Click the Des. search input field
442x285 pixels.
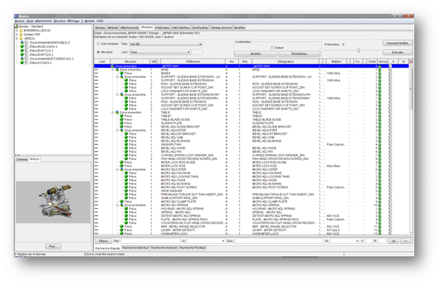tap(279, 241)
